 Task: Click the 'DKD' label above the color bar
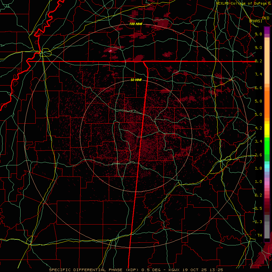pos(265,18)
